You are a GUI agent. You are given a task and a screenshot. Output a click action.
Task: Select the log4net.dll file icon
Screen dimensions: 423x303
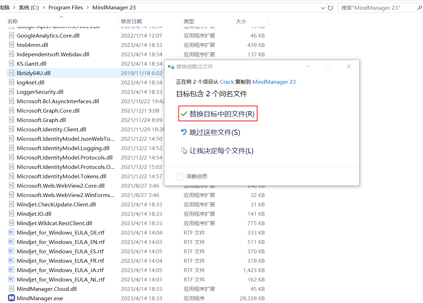pos(11,82)
